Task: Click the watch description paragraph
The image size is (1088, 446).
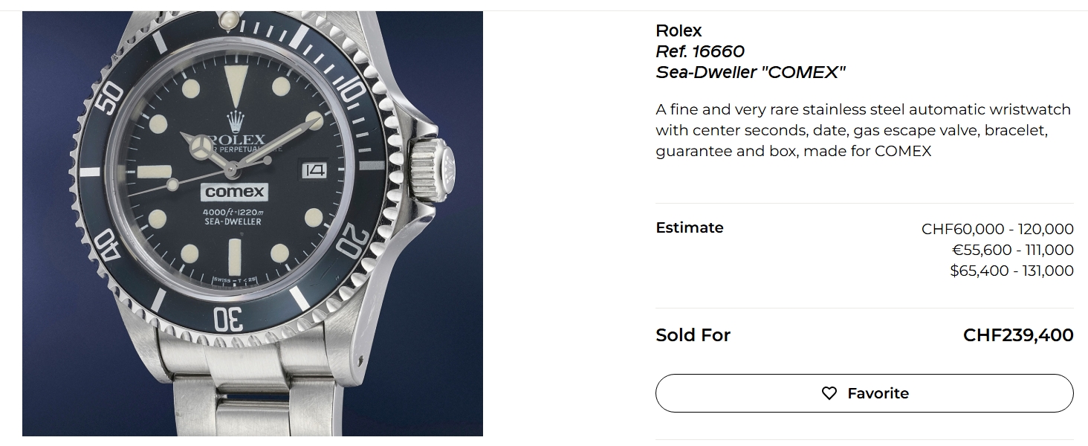Action: pos(863,130)
